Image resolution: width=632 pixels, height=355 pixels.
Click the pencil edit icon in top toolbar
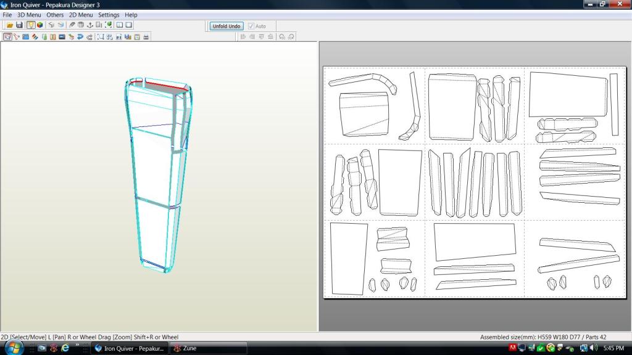(72, 25)
